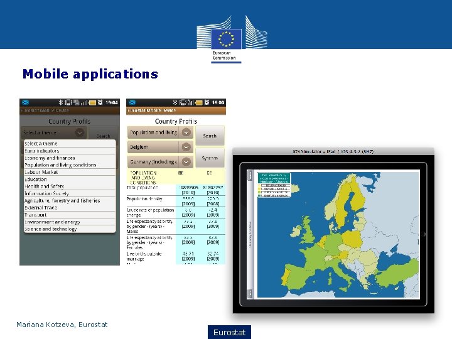Choose 'Information Society' theme
This screenshot has width=452, height=339.
[x=70, y=193]
